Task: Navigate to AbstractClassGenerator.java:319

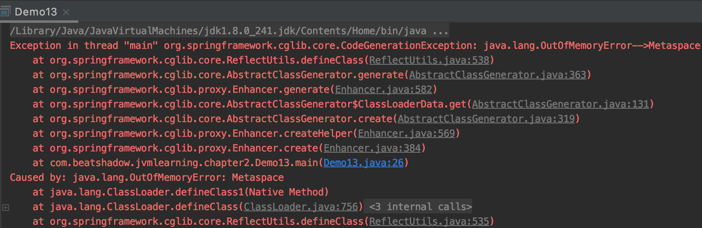Action: point(486,119)
